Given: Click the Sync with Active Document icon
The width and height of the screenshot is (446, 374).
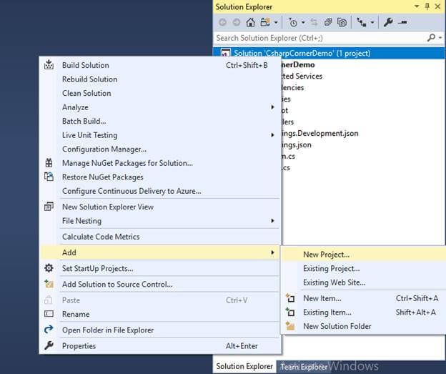Looking at the screenshot, I should tap(314, 22).
